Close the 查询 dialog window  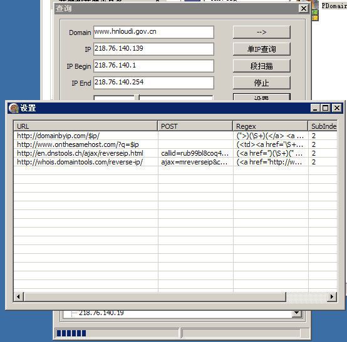pyautogui.click(x=304, y=9)
